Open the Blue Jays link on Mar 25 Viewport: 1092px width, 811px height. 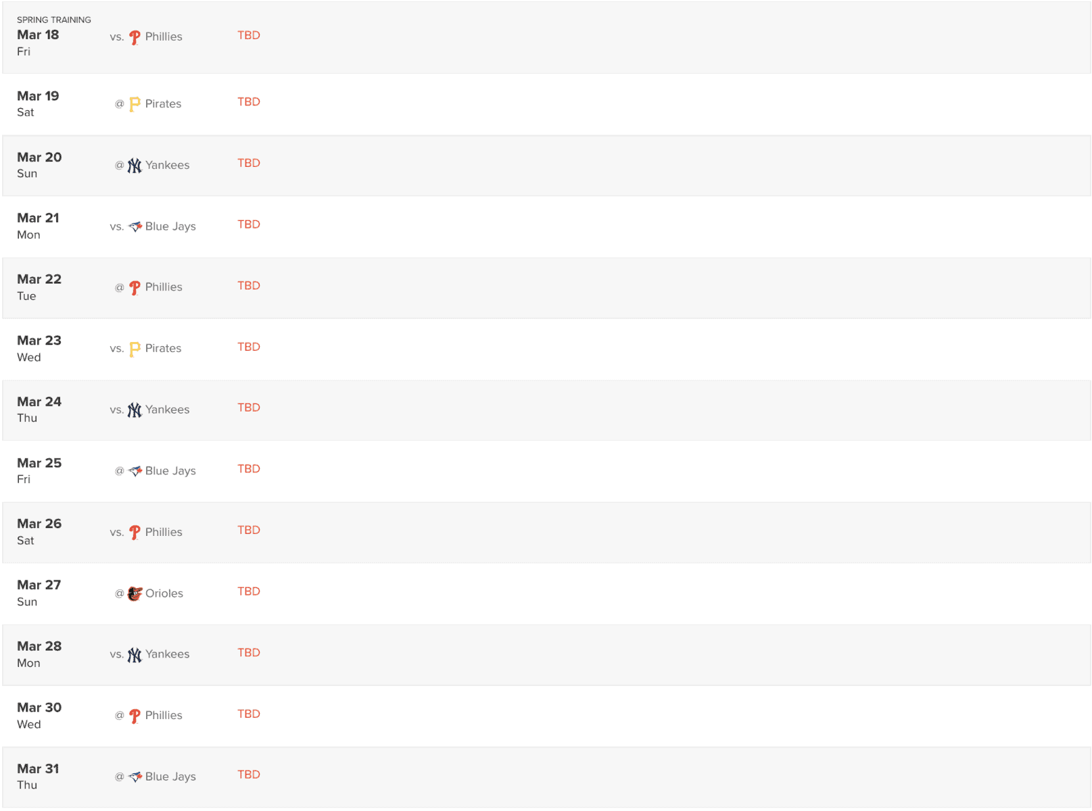coord(170,471)
